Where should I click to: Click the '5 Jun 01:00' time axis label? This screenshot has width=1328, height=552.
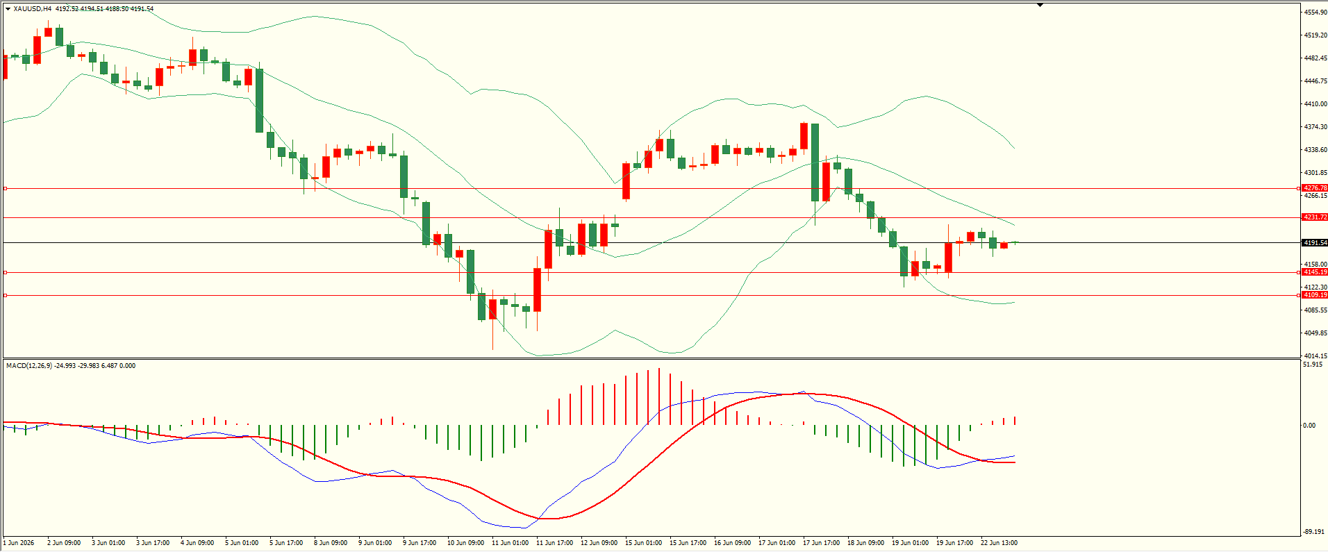coord(242,543)
